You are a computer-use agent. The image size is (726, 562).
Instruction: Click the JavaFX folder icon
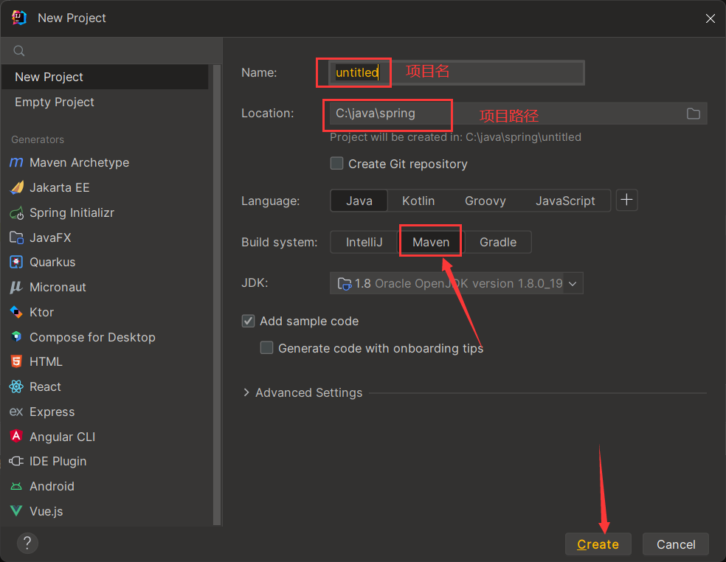click(17, 237)
